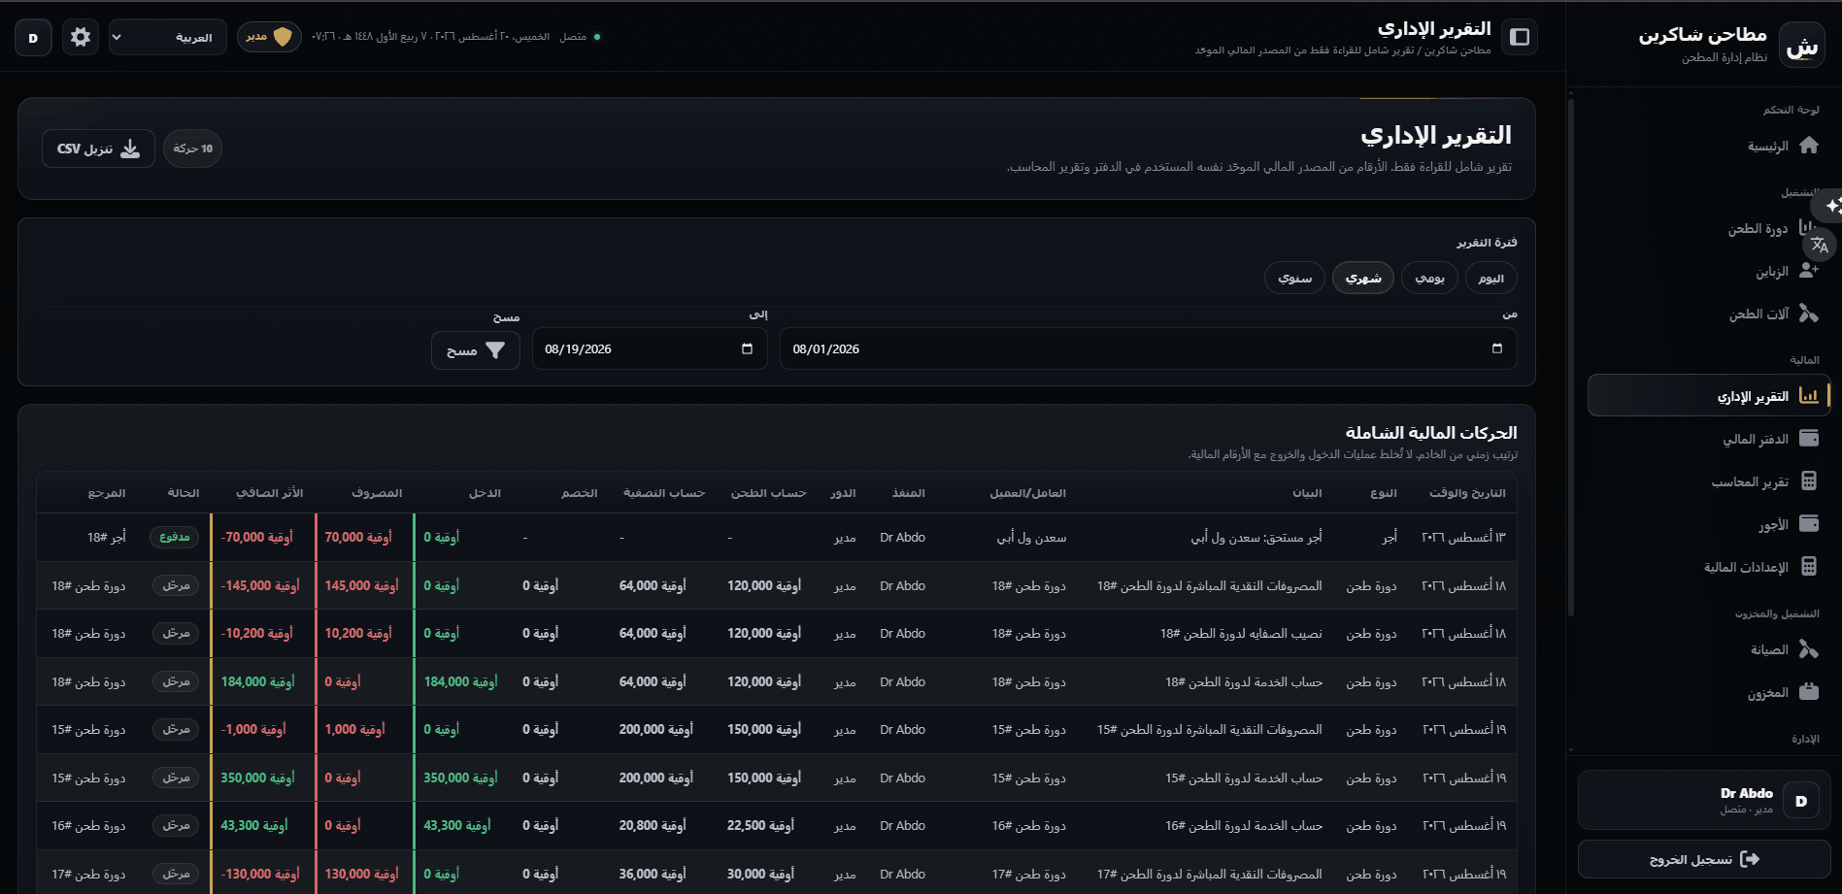
Task: Click the التاريخ والوقت column header
Action: tap(1467, 493)
